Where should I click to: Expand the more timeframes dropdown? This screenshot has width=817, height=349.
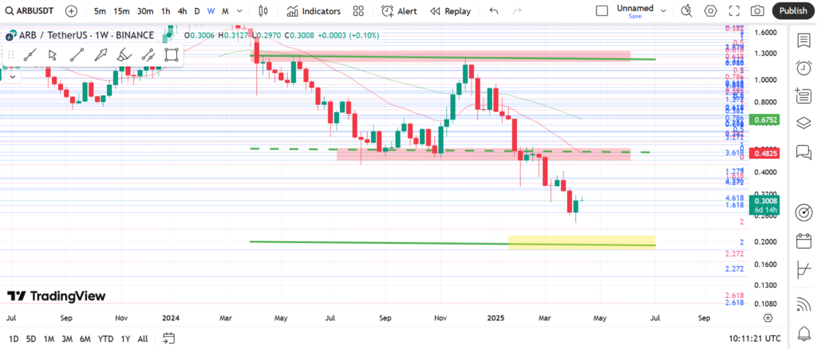[x=241, y=11]
